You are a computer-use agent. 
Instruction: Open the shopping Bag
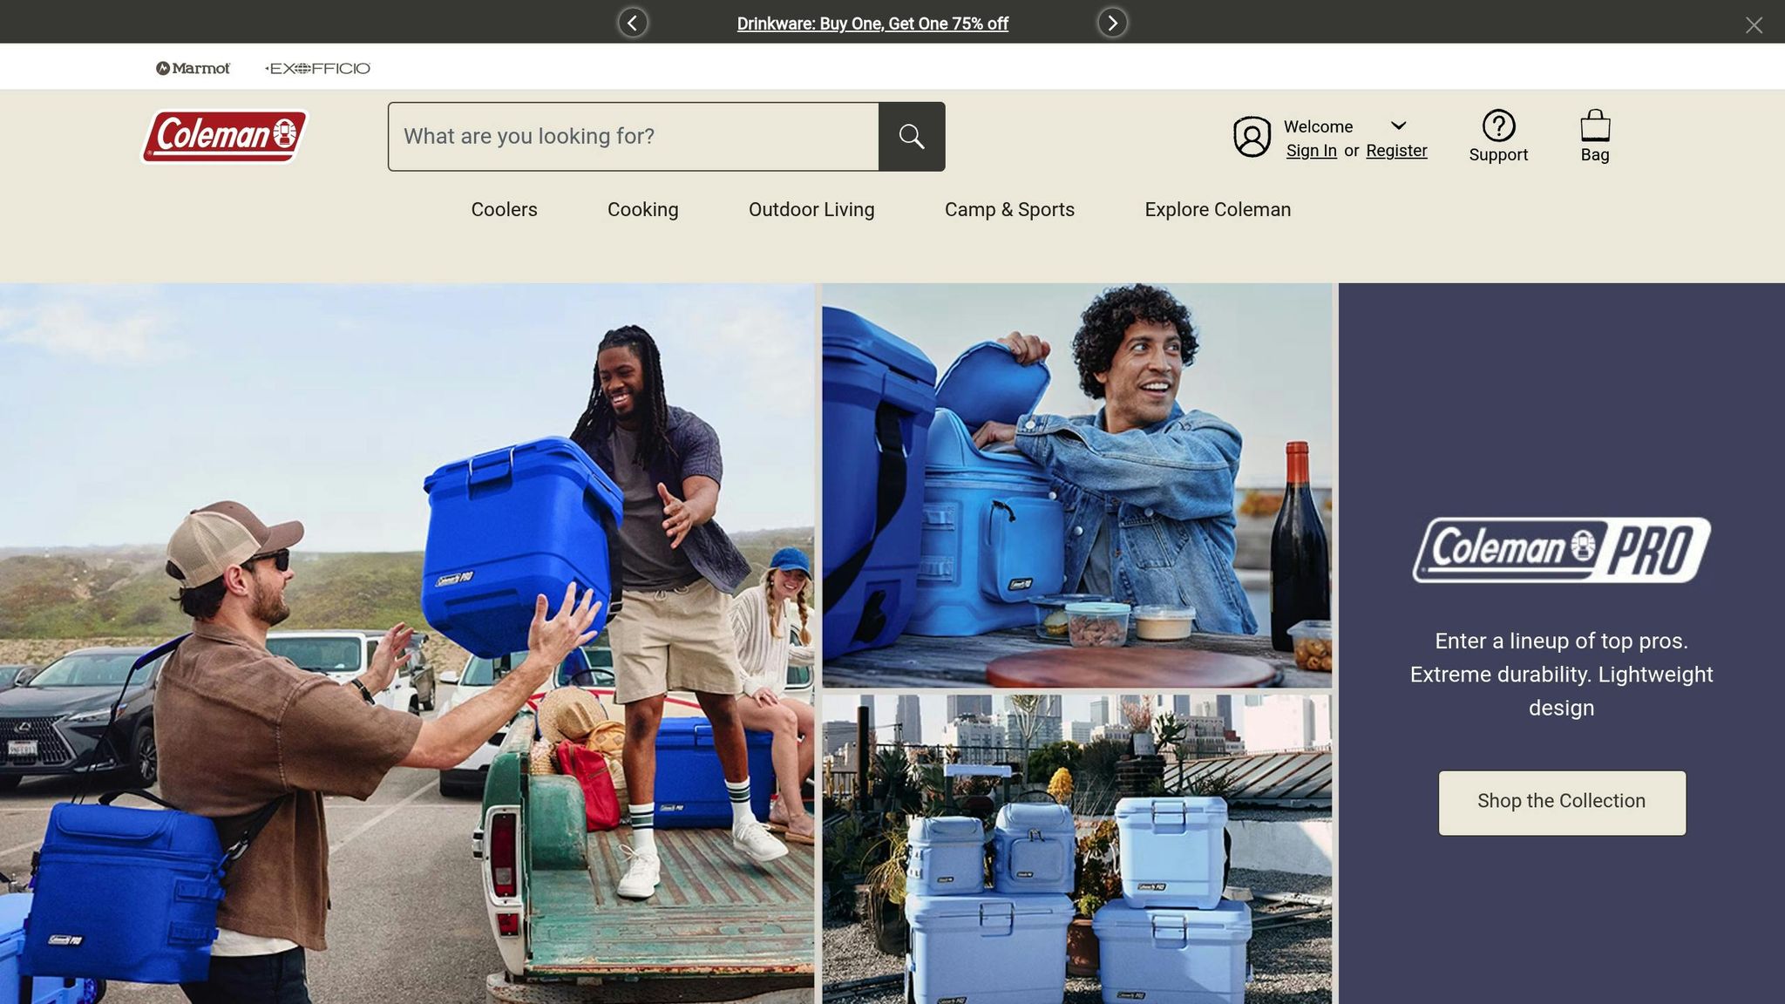[x=1595, y=136]
